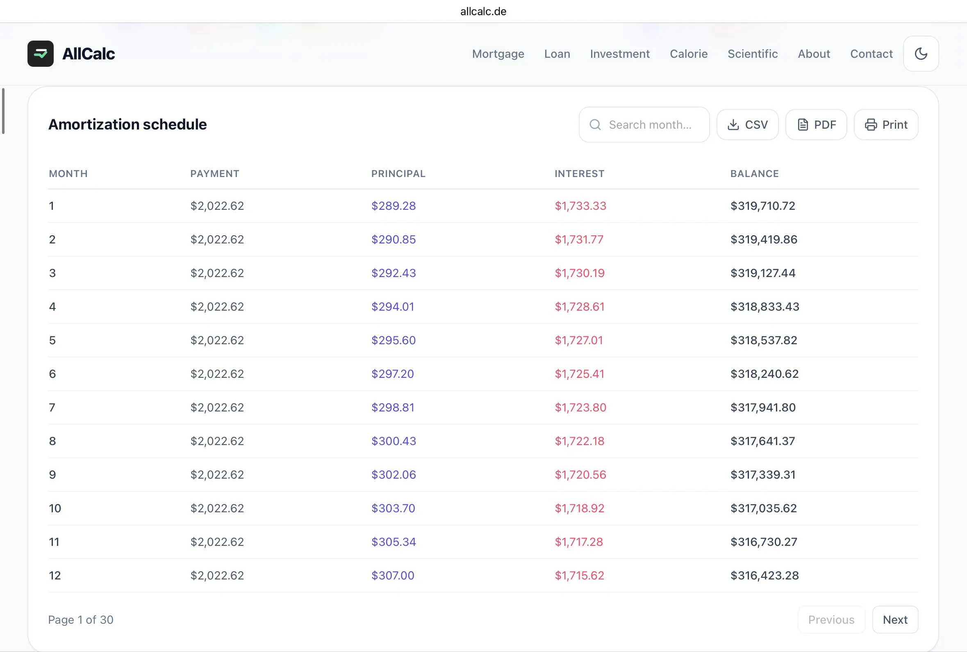Click the PRINCIPAL column header
This screenshot has height=652, width=967.
398,174
